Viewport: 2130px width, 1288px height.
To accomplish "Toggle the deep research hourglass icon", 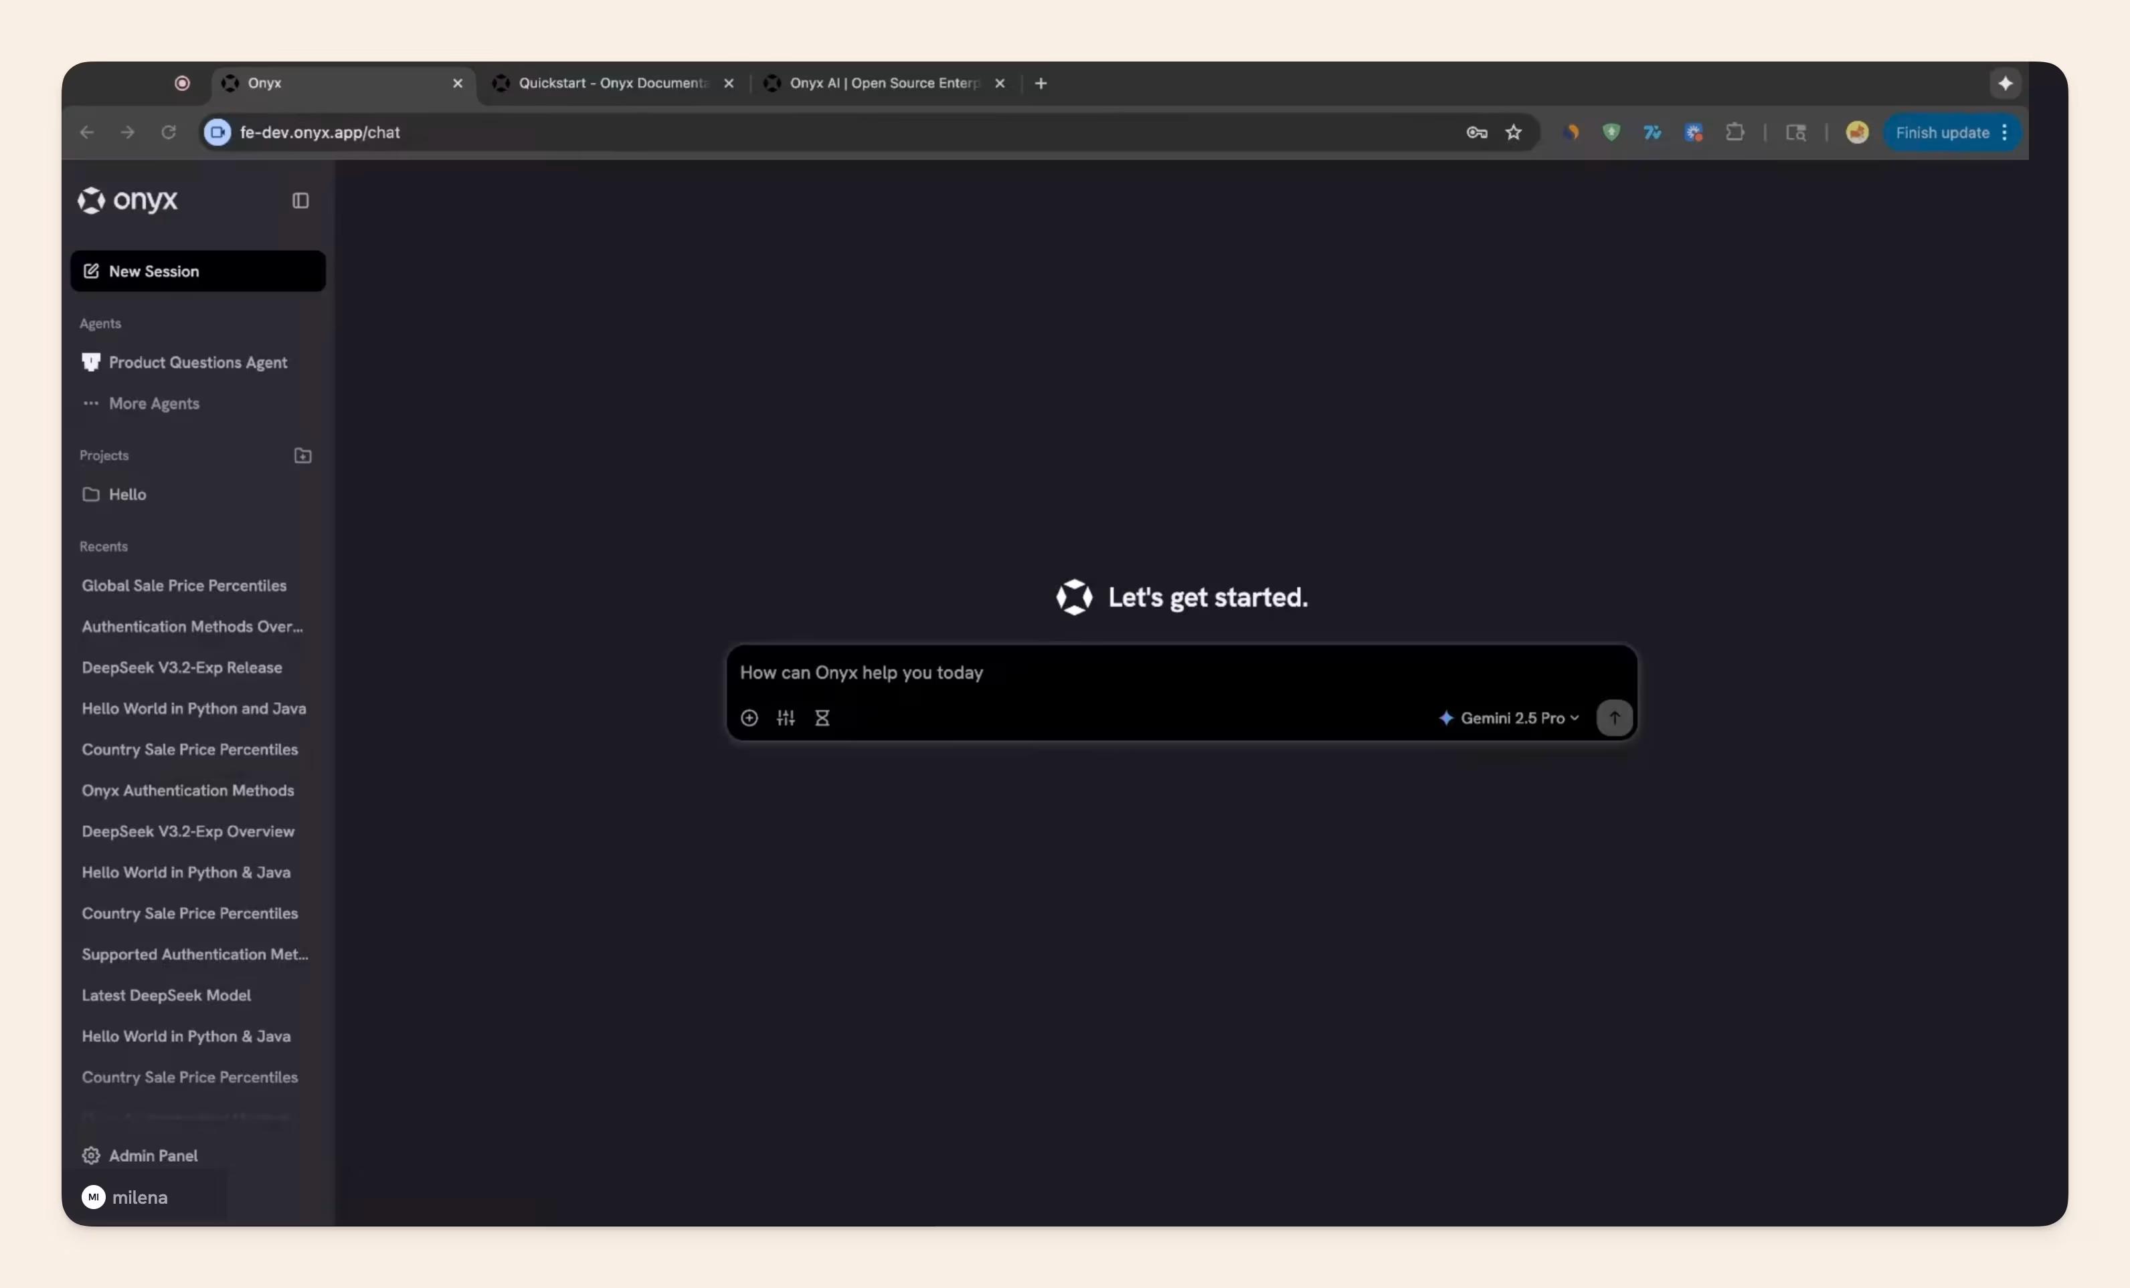I will pyautogui.click(x=822, y=718).
